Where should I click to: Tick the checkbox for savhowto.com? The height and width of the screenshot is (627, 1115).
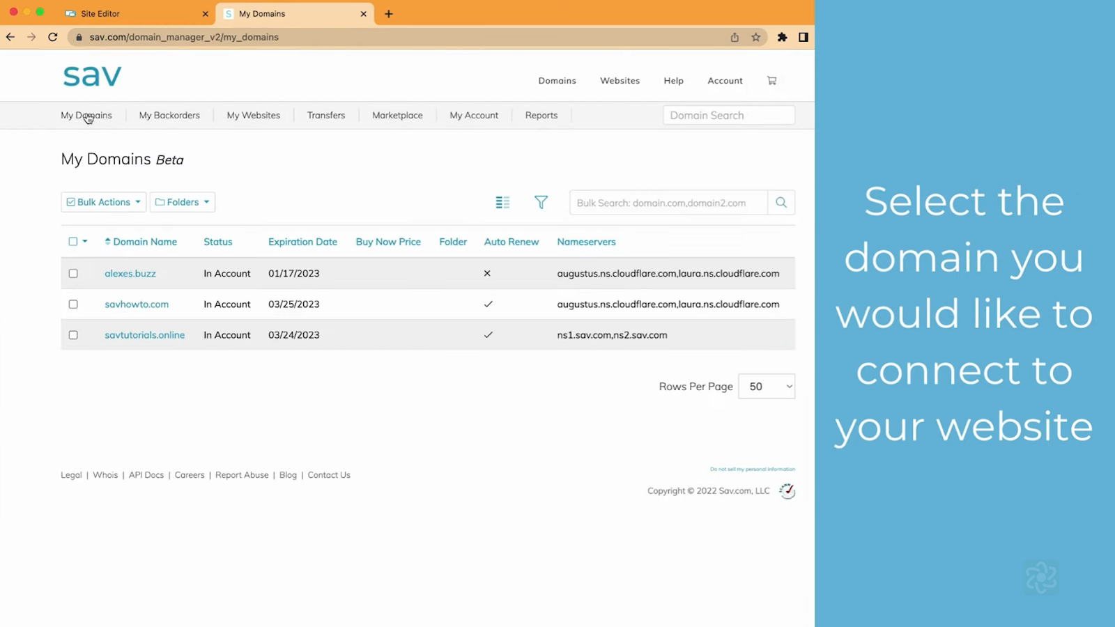click(x=73, y=304)
